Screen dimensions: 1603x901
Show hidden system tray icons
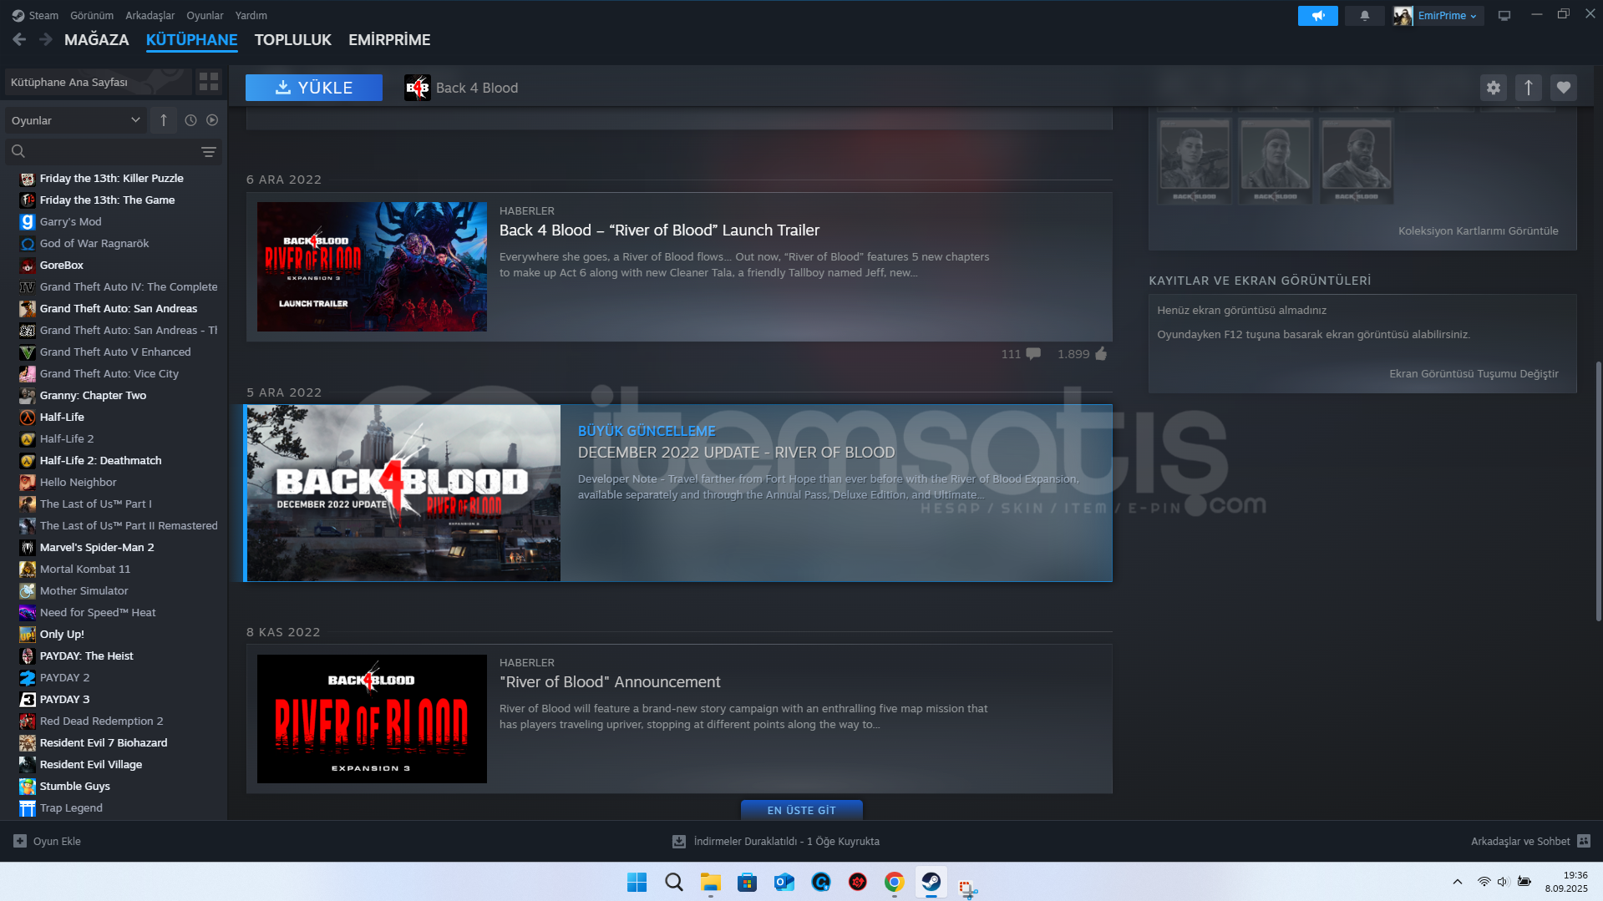[1457, 882]
